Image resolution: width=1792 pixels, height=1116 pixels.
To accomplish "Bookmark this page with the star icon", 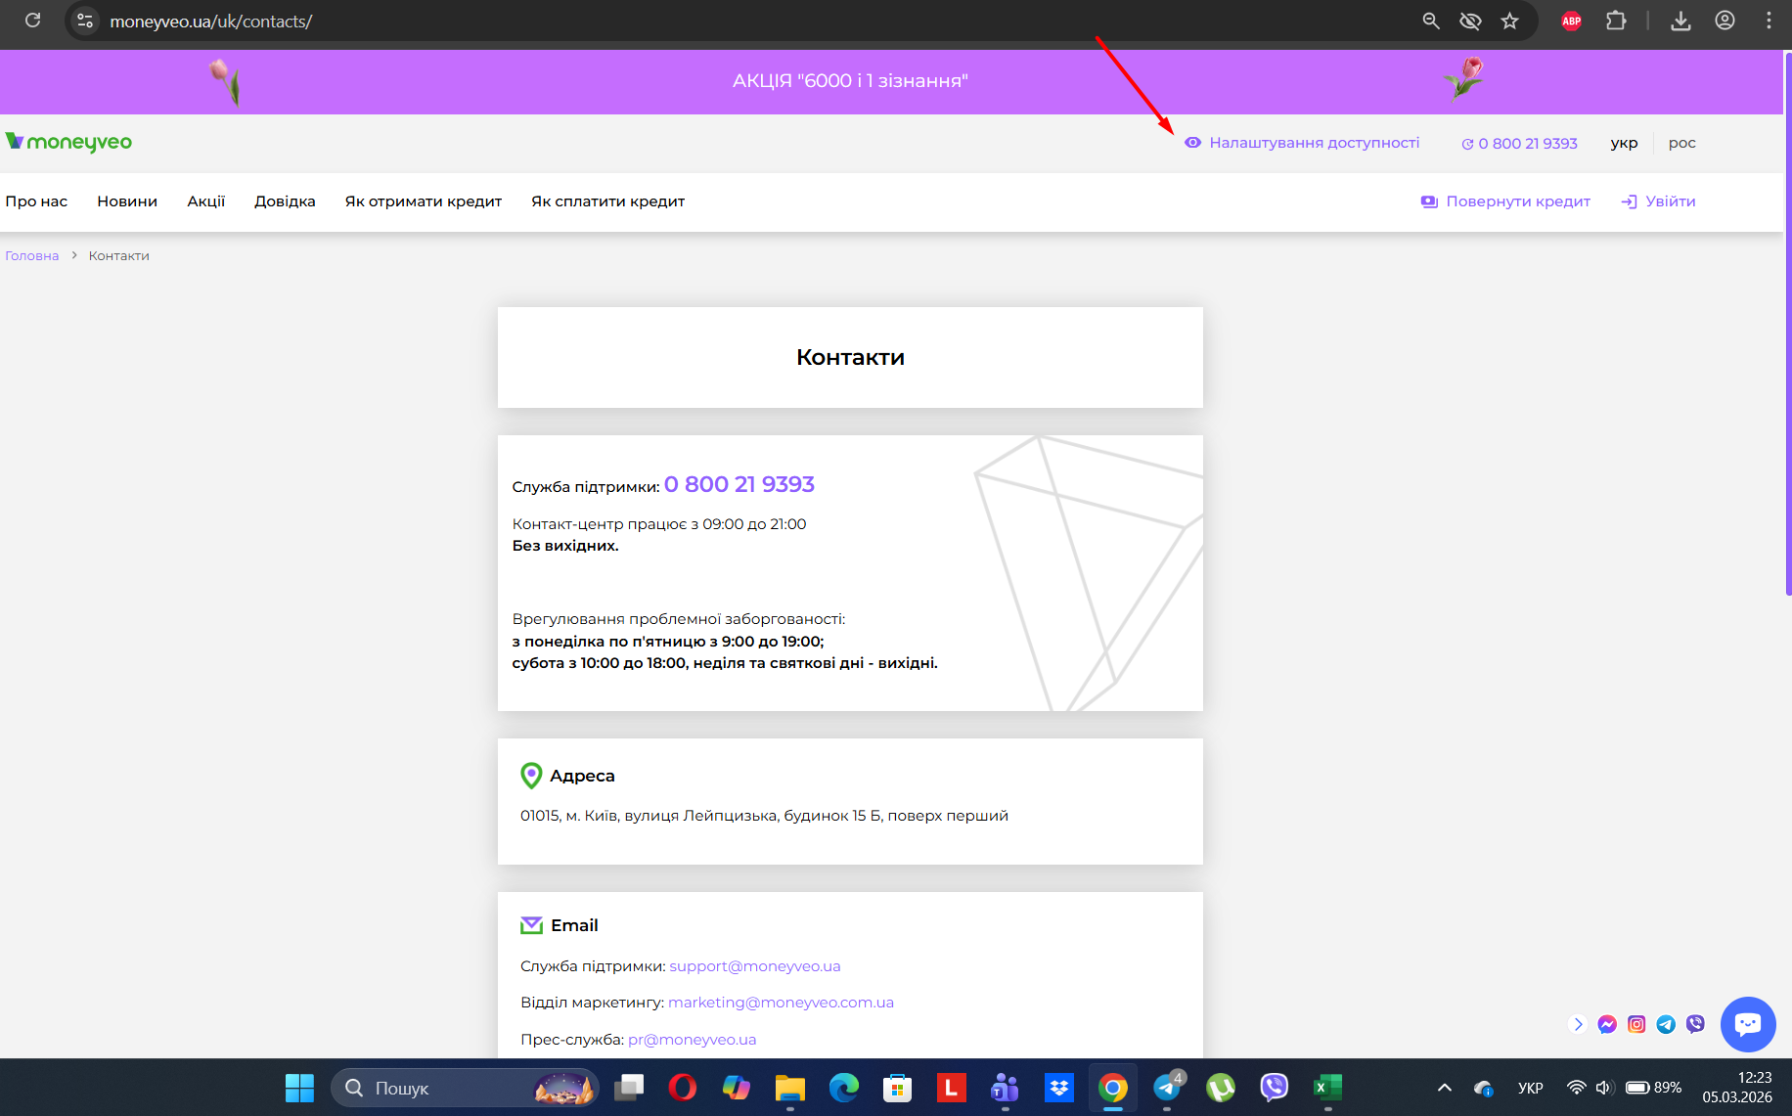I will [x=1510, y=21].
